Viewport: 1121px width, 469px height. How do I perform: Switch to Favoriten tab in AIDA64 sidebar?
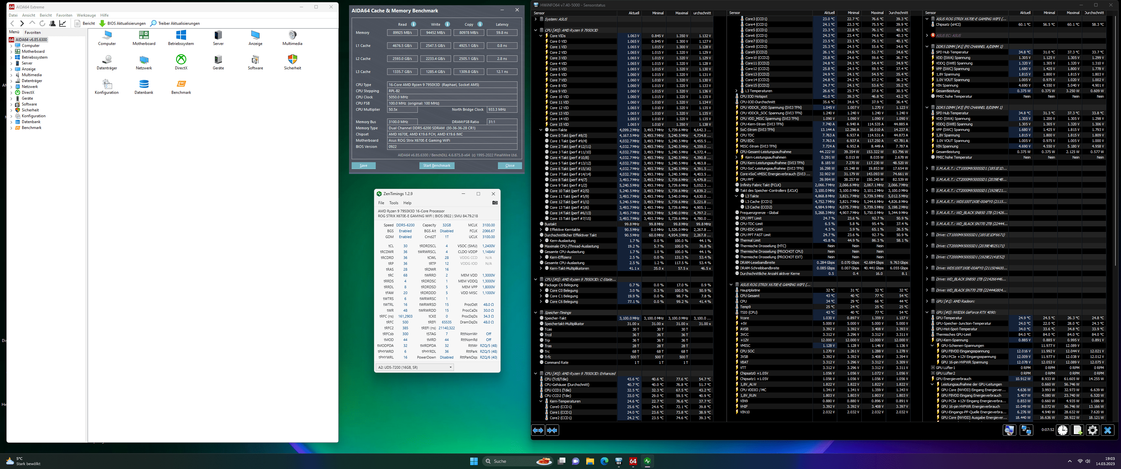pyautogui.click(x=33, y=32)
